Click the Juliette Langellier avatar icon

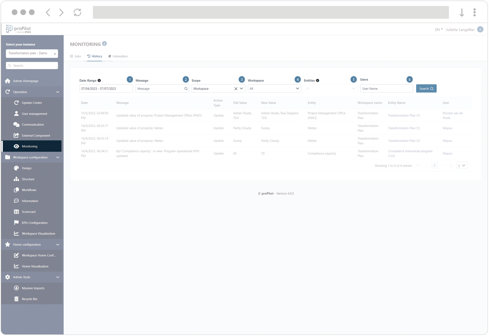pyautogui.click(x=480, y=30)
